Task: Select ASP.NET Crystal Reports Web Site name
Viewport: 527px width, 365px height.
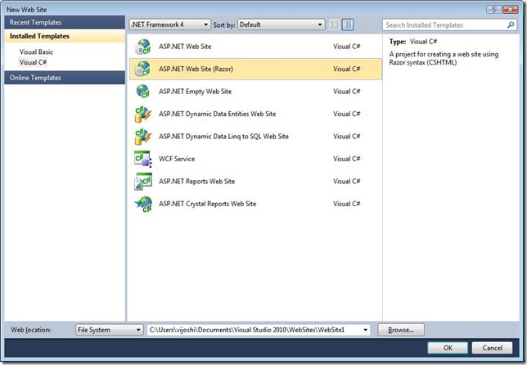Action: [208, 204]
